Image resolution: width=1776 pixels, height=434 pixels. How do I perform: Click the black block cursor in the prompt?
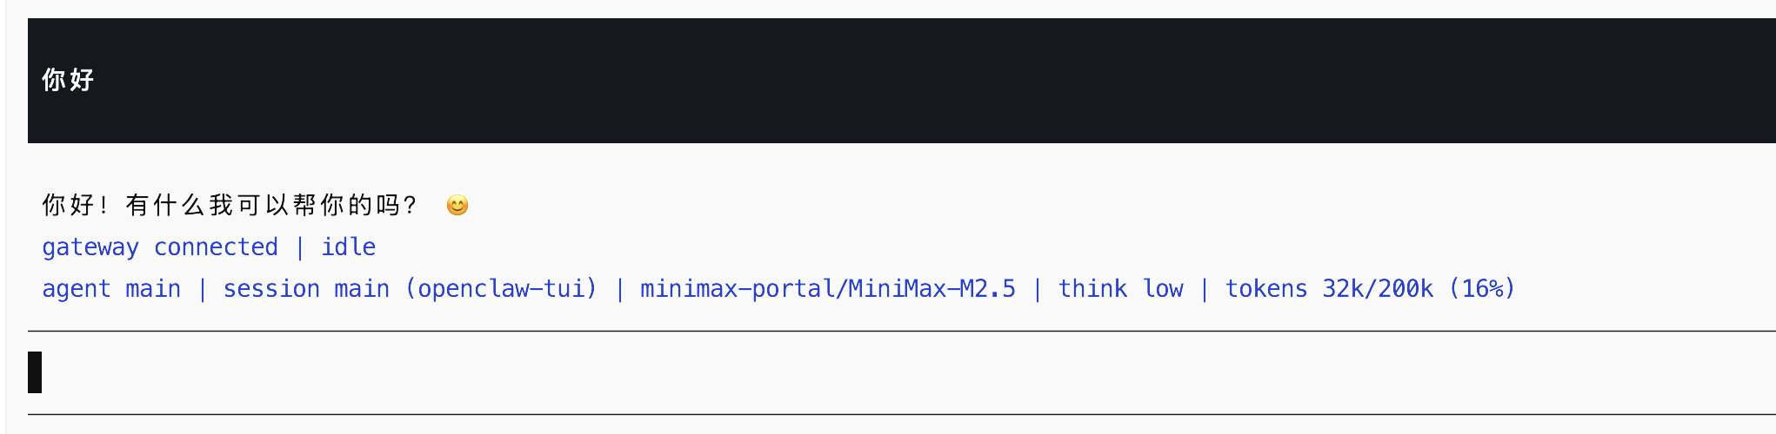coord(35,372)
